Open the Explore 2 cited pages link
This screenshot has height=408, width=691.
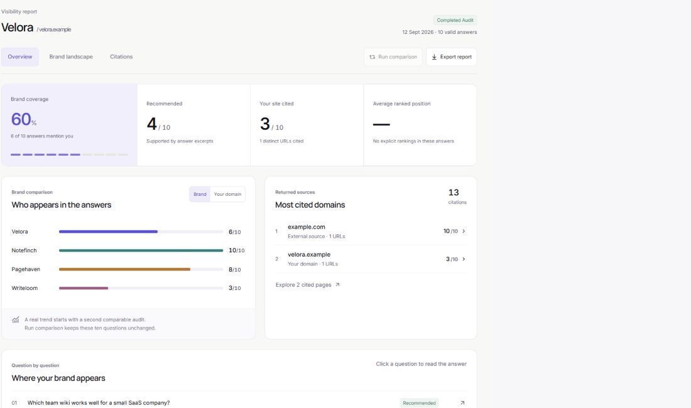307,285
